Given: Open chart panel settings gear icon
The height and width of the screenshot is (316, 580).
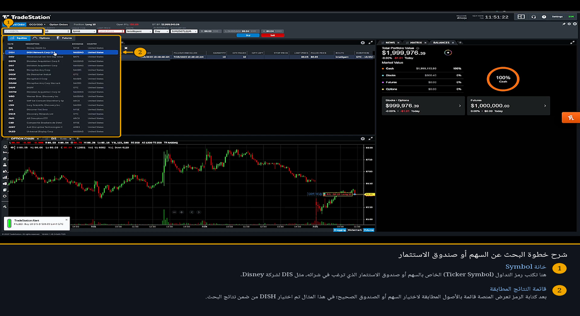Looking at the screenshot, I should click(362, 138).
